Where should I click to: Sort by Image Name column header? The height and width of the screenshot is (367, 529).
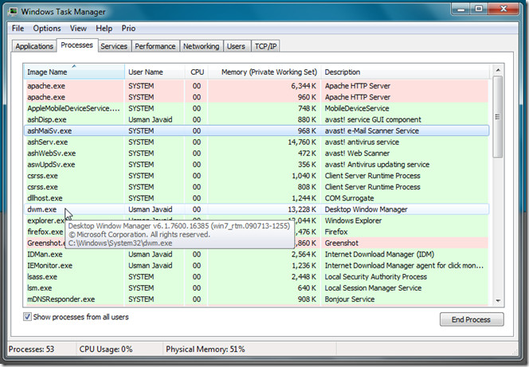[x=74, y=72]
